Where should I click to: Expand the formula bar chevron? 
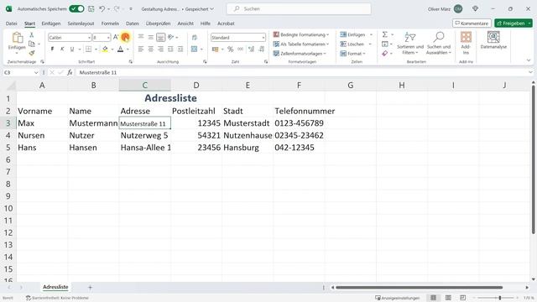(x=530, y=73)
